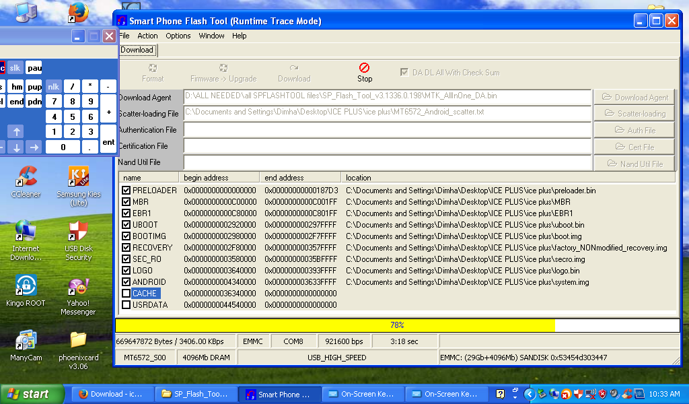This screenshot has height=404, width=689.
Task: Click the Format toolbar icon
Action: tap(153, 68)
